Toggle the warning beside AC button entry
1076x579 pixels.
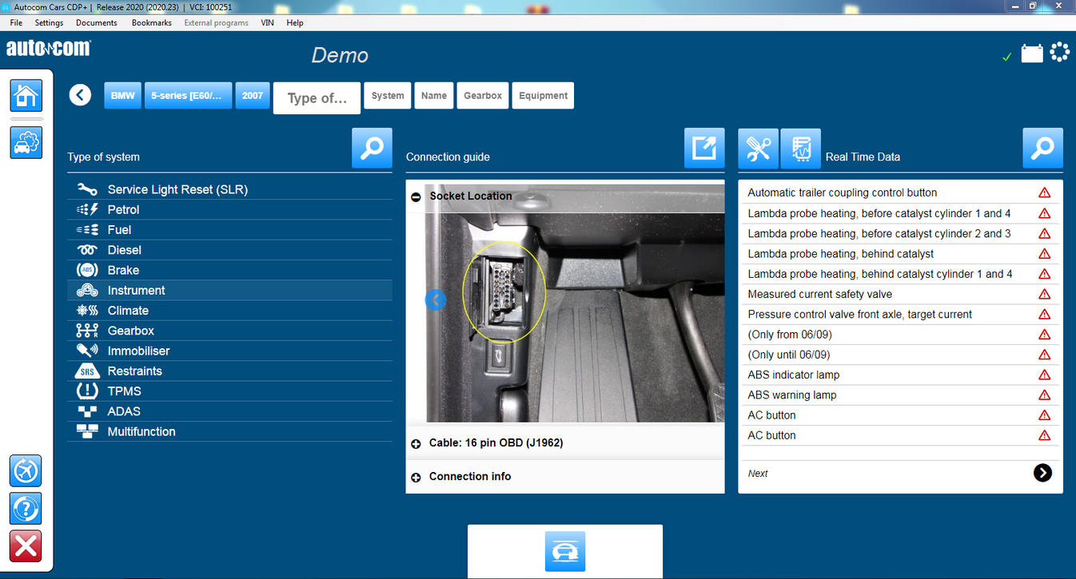pyautogui.click(x=1044, y=414)
